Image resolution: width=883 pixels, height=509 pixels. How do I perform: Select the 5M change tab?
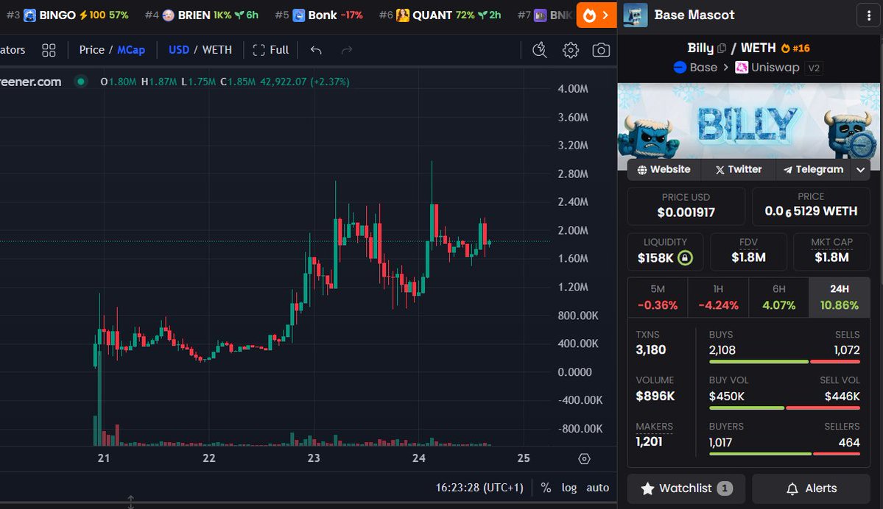[x=657, y=297]
